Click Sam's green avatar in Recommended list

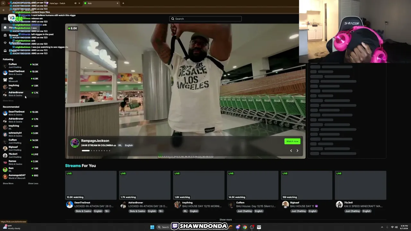pos(5,170)
